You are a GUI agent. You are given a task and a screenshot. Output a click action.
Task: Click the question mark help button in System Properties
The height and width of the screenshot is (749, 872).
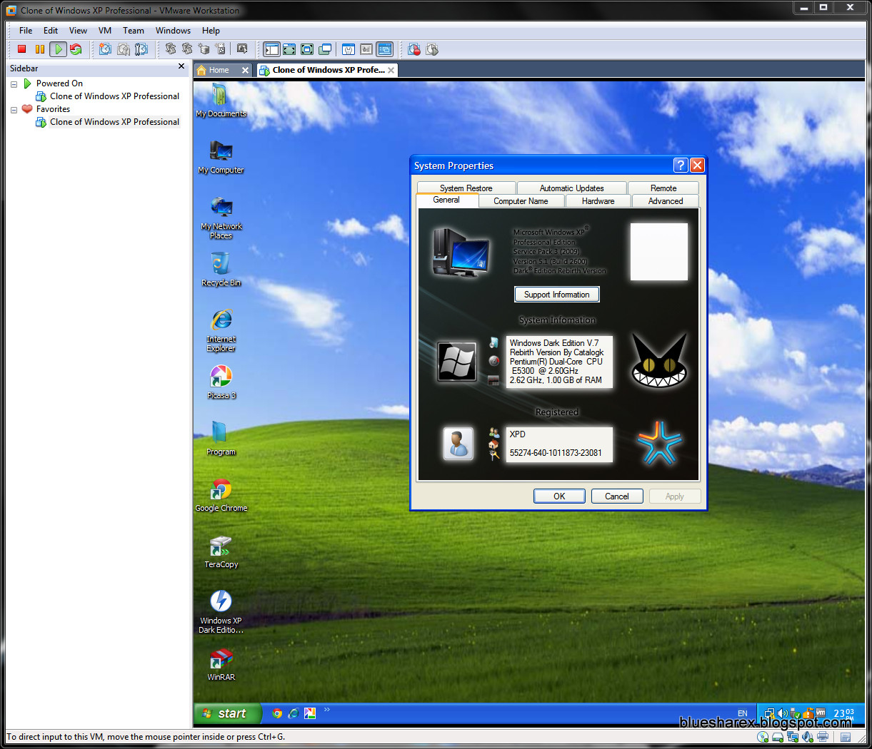tap(681, 165)
